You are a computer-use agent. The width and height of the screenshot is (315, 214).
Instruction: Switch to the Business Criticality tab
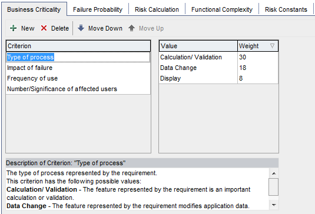click(x=34, y=9)
